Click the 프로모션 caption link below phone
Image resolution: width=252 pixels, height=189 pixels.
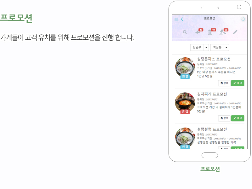coord(210,169)
